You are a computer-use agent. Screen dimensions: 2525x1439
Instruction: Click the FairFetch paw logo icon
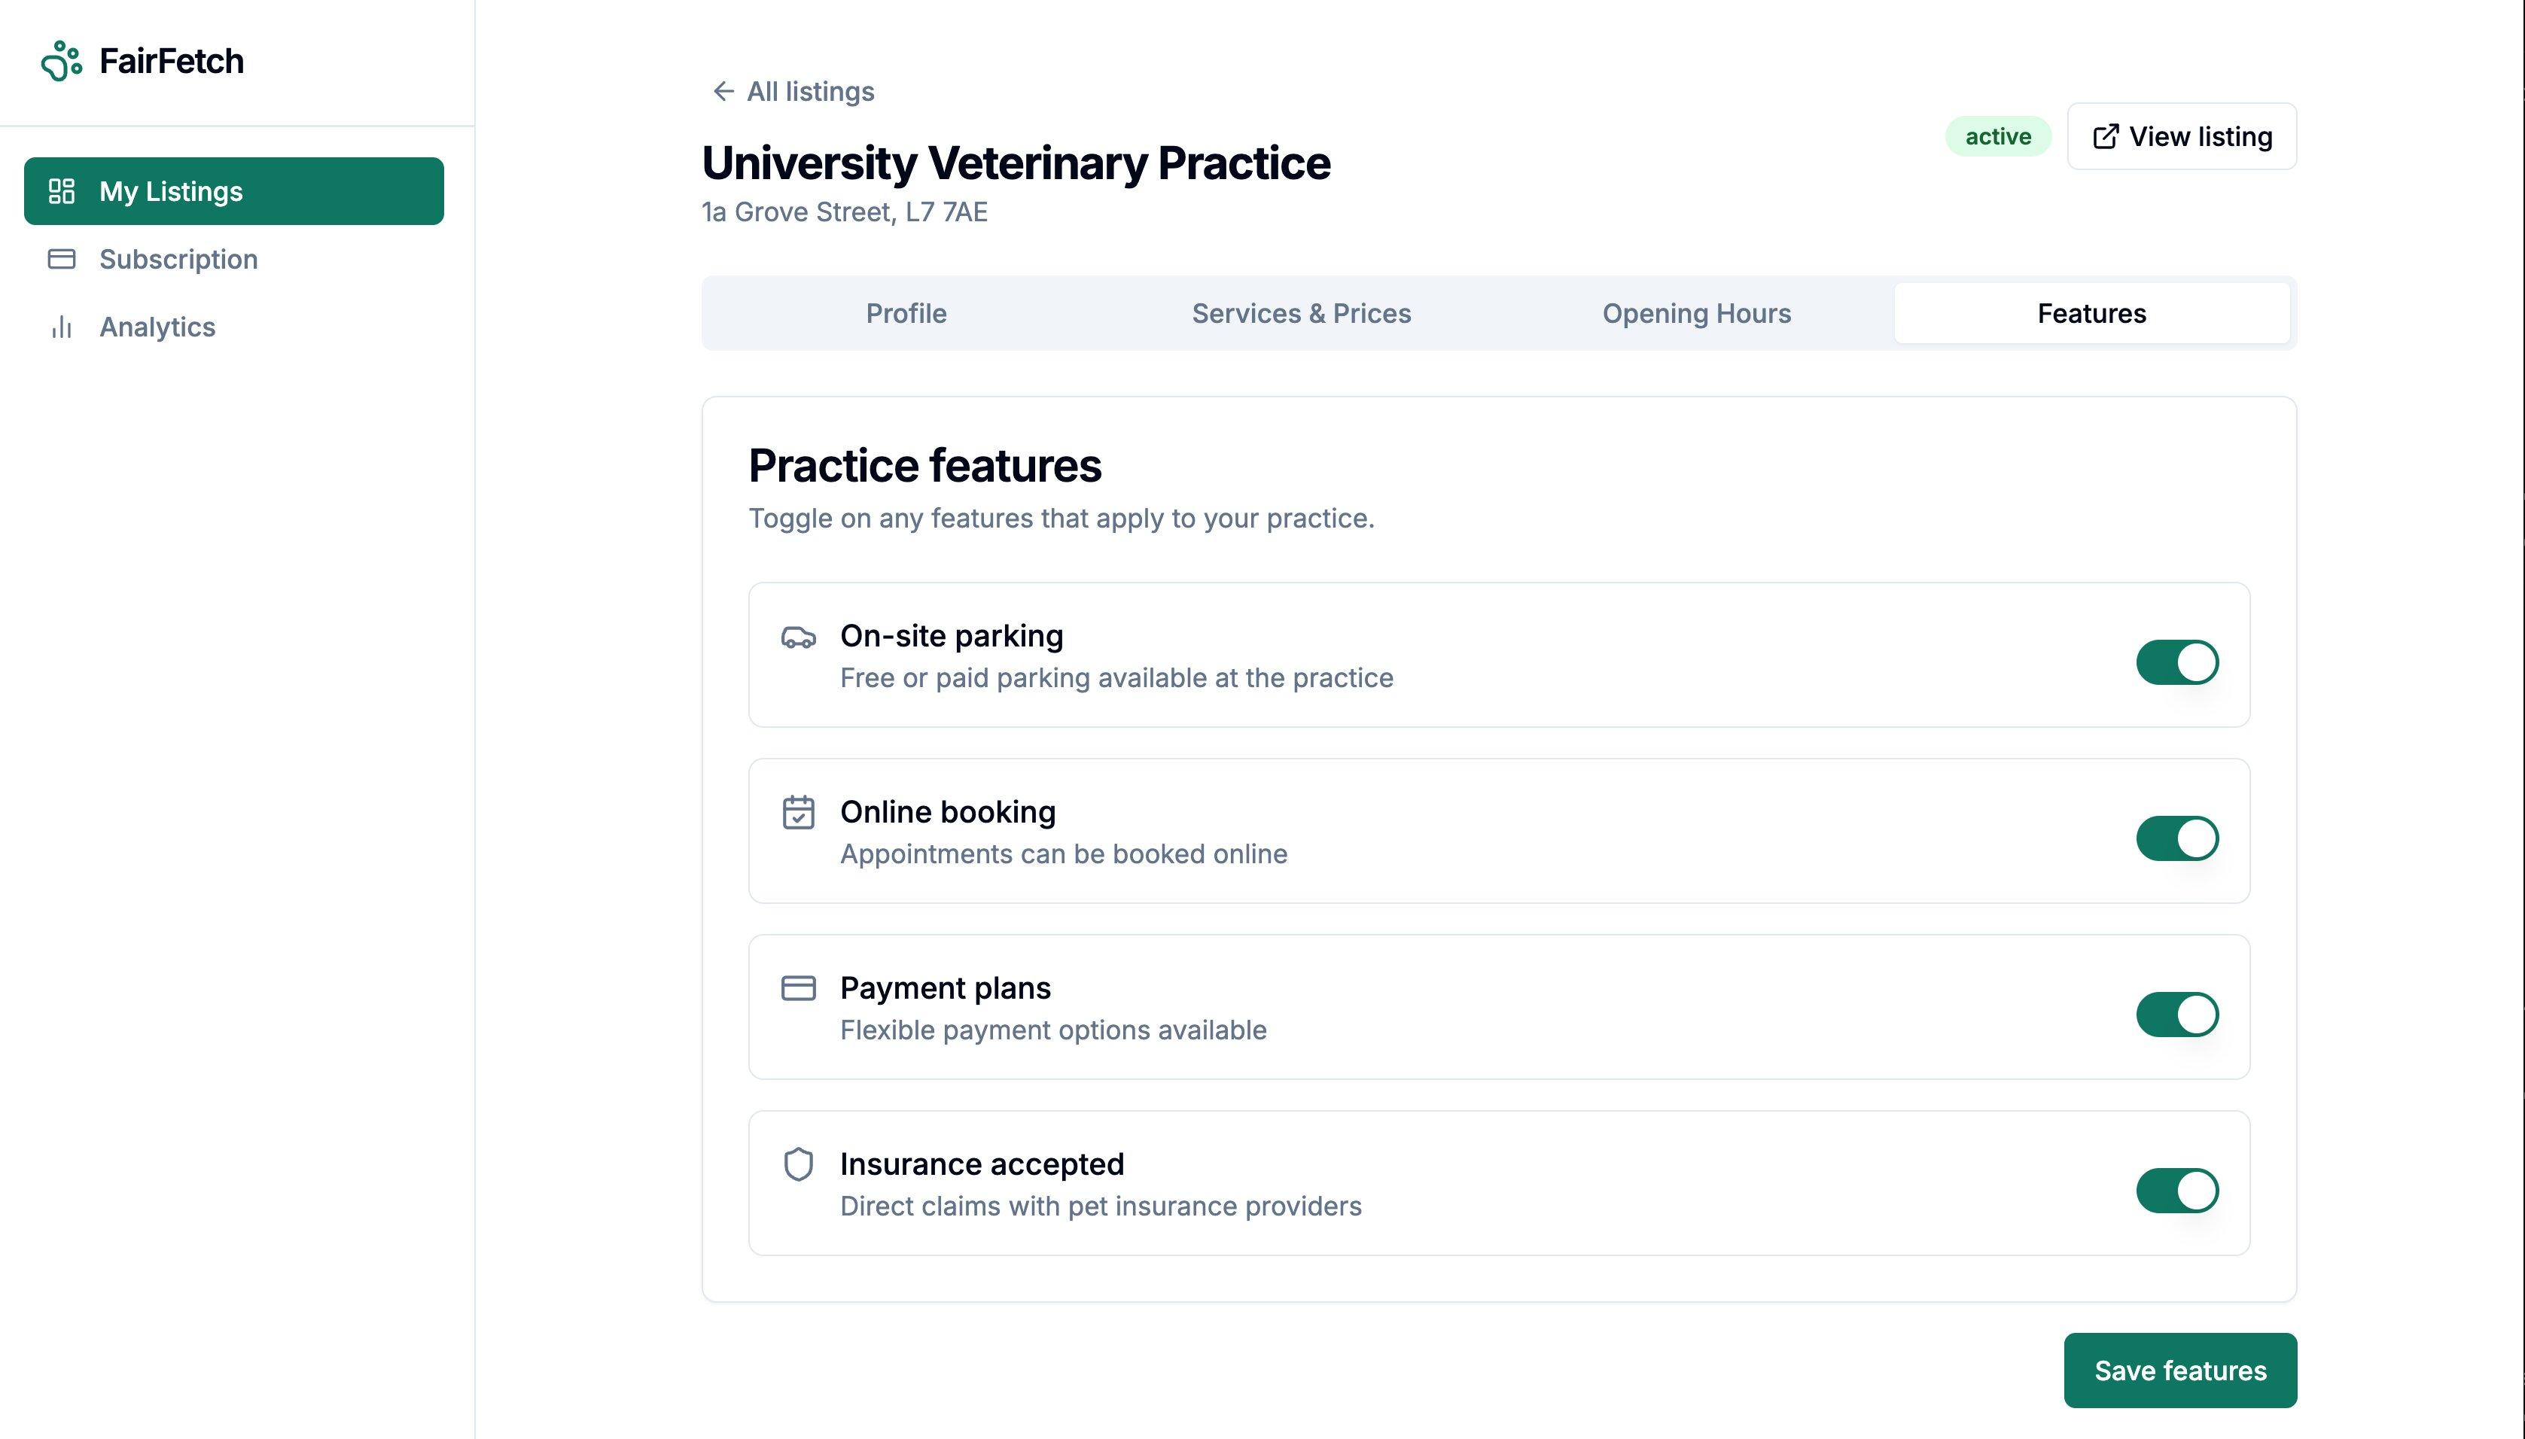(x=61, y=61)
